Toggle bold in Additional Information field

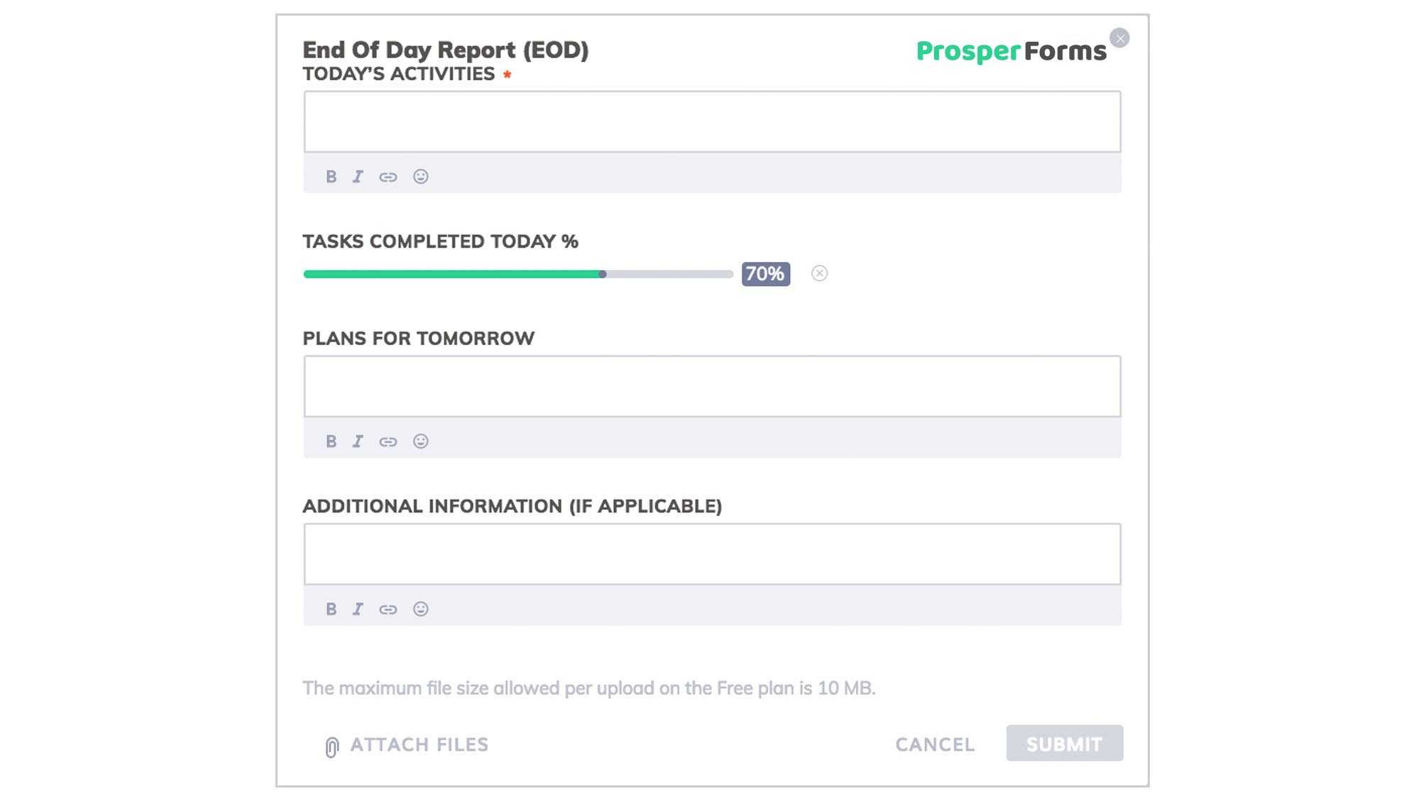pyautogui.click(x=331, y=609)
